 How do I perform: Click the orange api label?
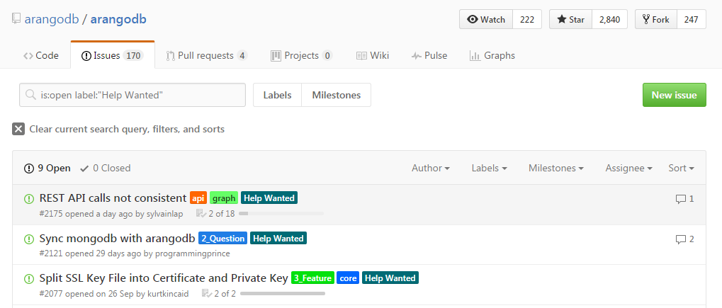198,198
